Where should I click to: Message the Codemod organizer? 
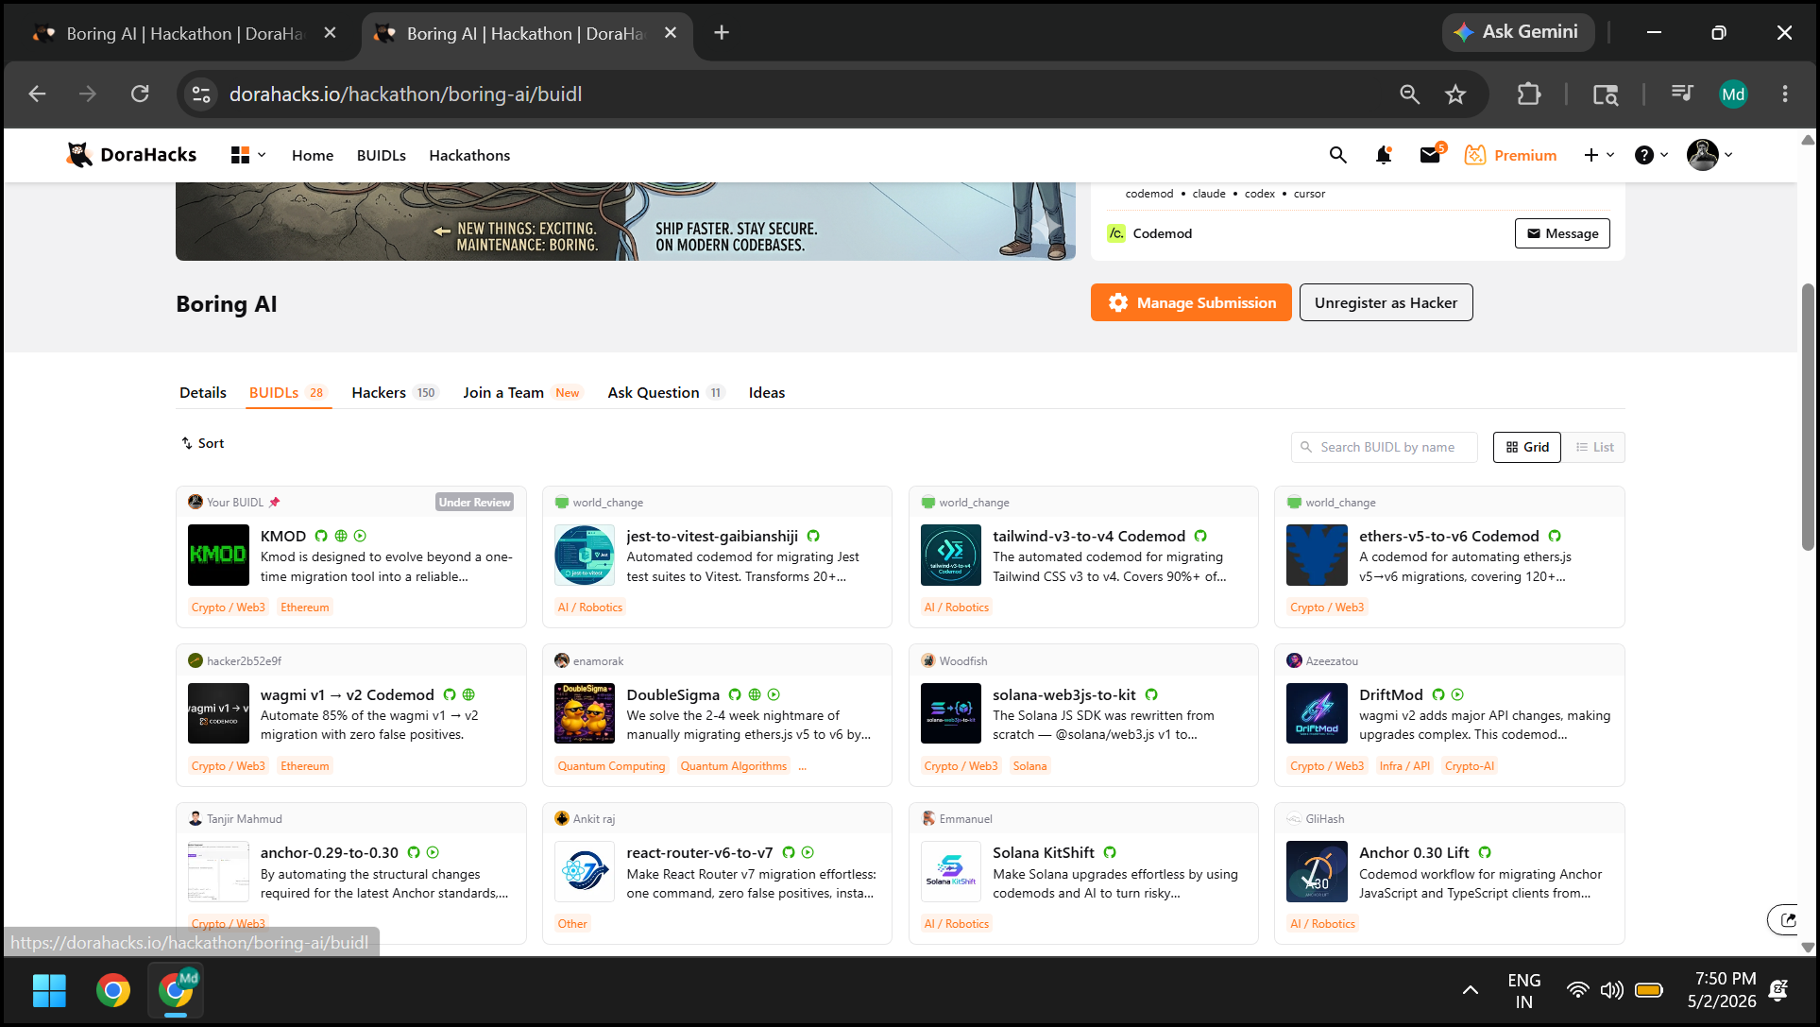[1562, 233]
